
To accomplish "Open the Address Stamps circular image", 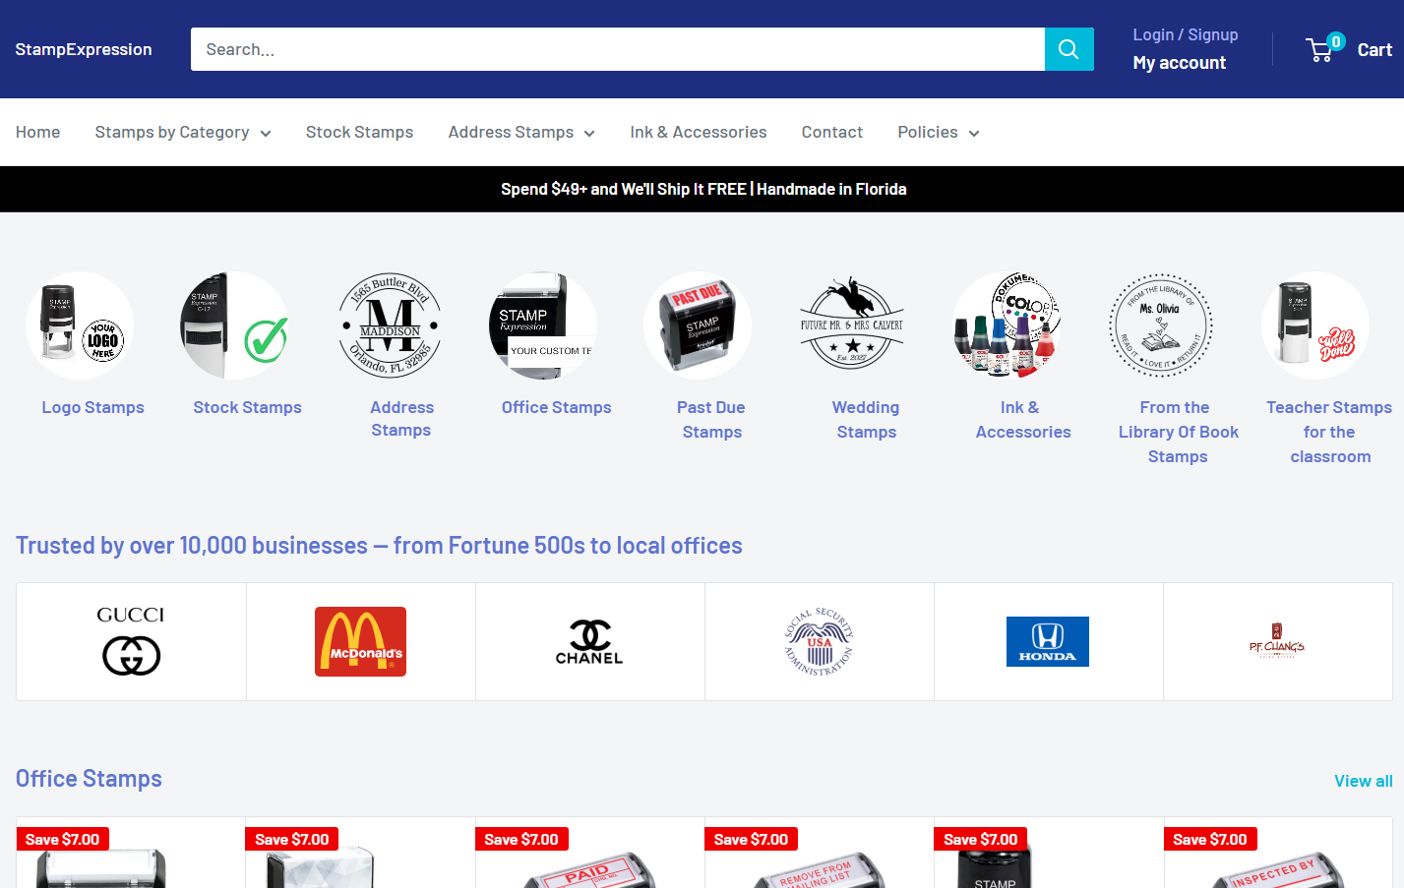I will (389, 326).
